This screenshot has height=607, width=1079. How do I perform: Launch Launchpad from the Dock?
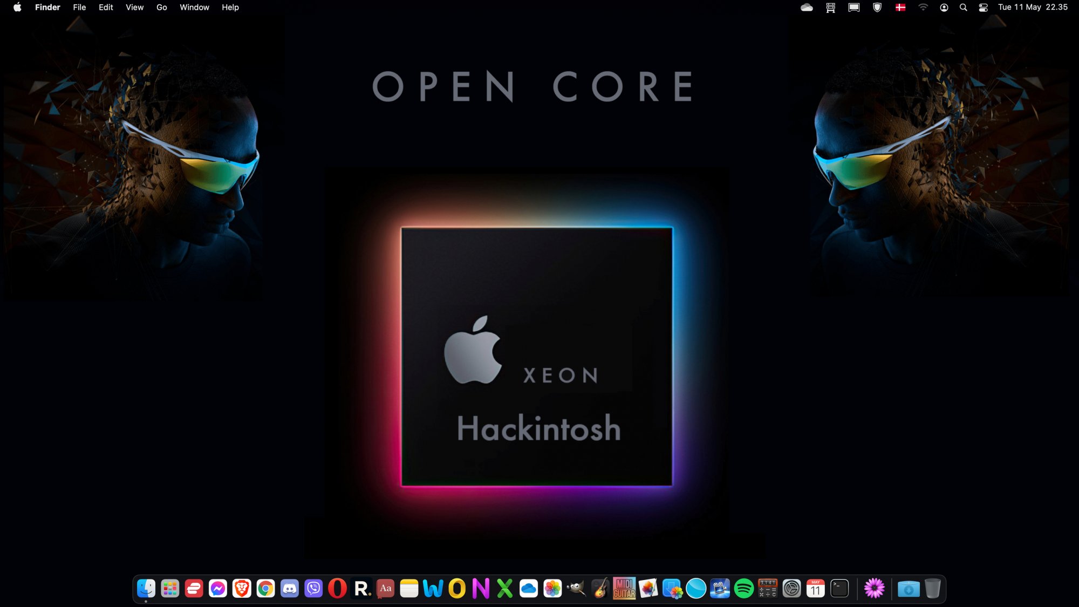[x=170, y=588]
